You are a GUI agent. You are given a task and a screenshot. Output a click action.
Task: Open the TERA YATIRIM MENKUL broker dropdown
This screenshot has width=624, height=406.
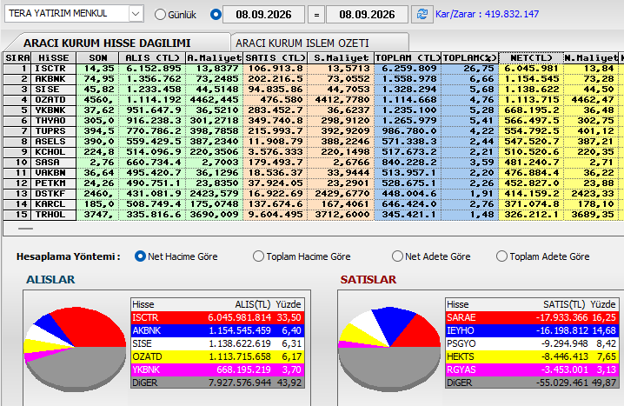pyautogui.click(x=136, y=14)
